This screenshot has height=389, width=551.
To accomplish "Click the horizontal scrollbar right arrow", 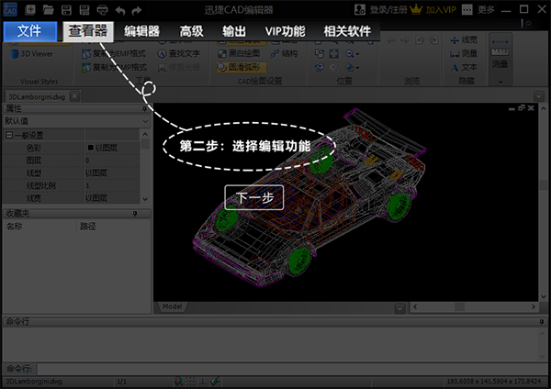I will pyautogui.click(x=534, y=306).
